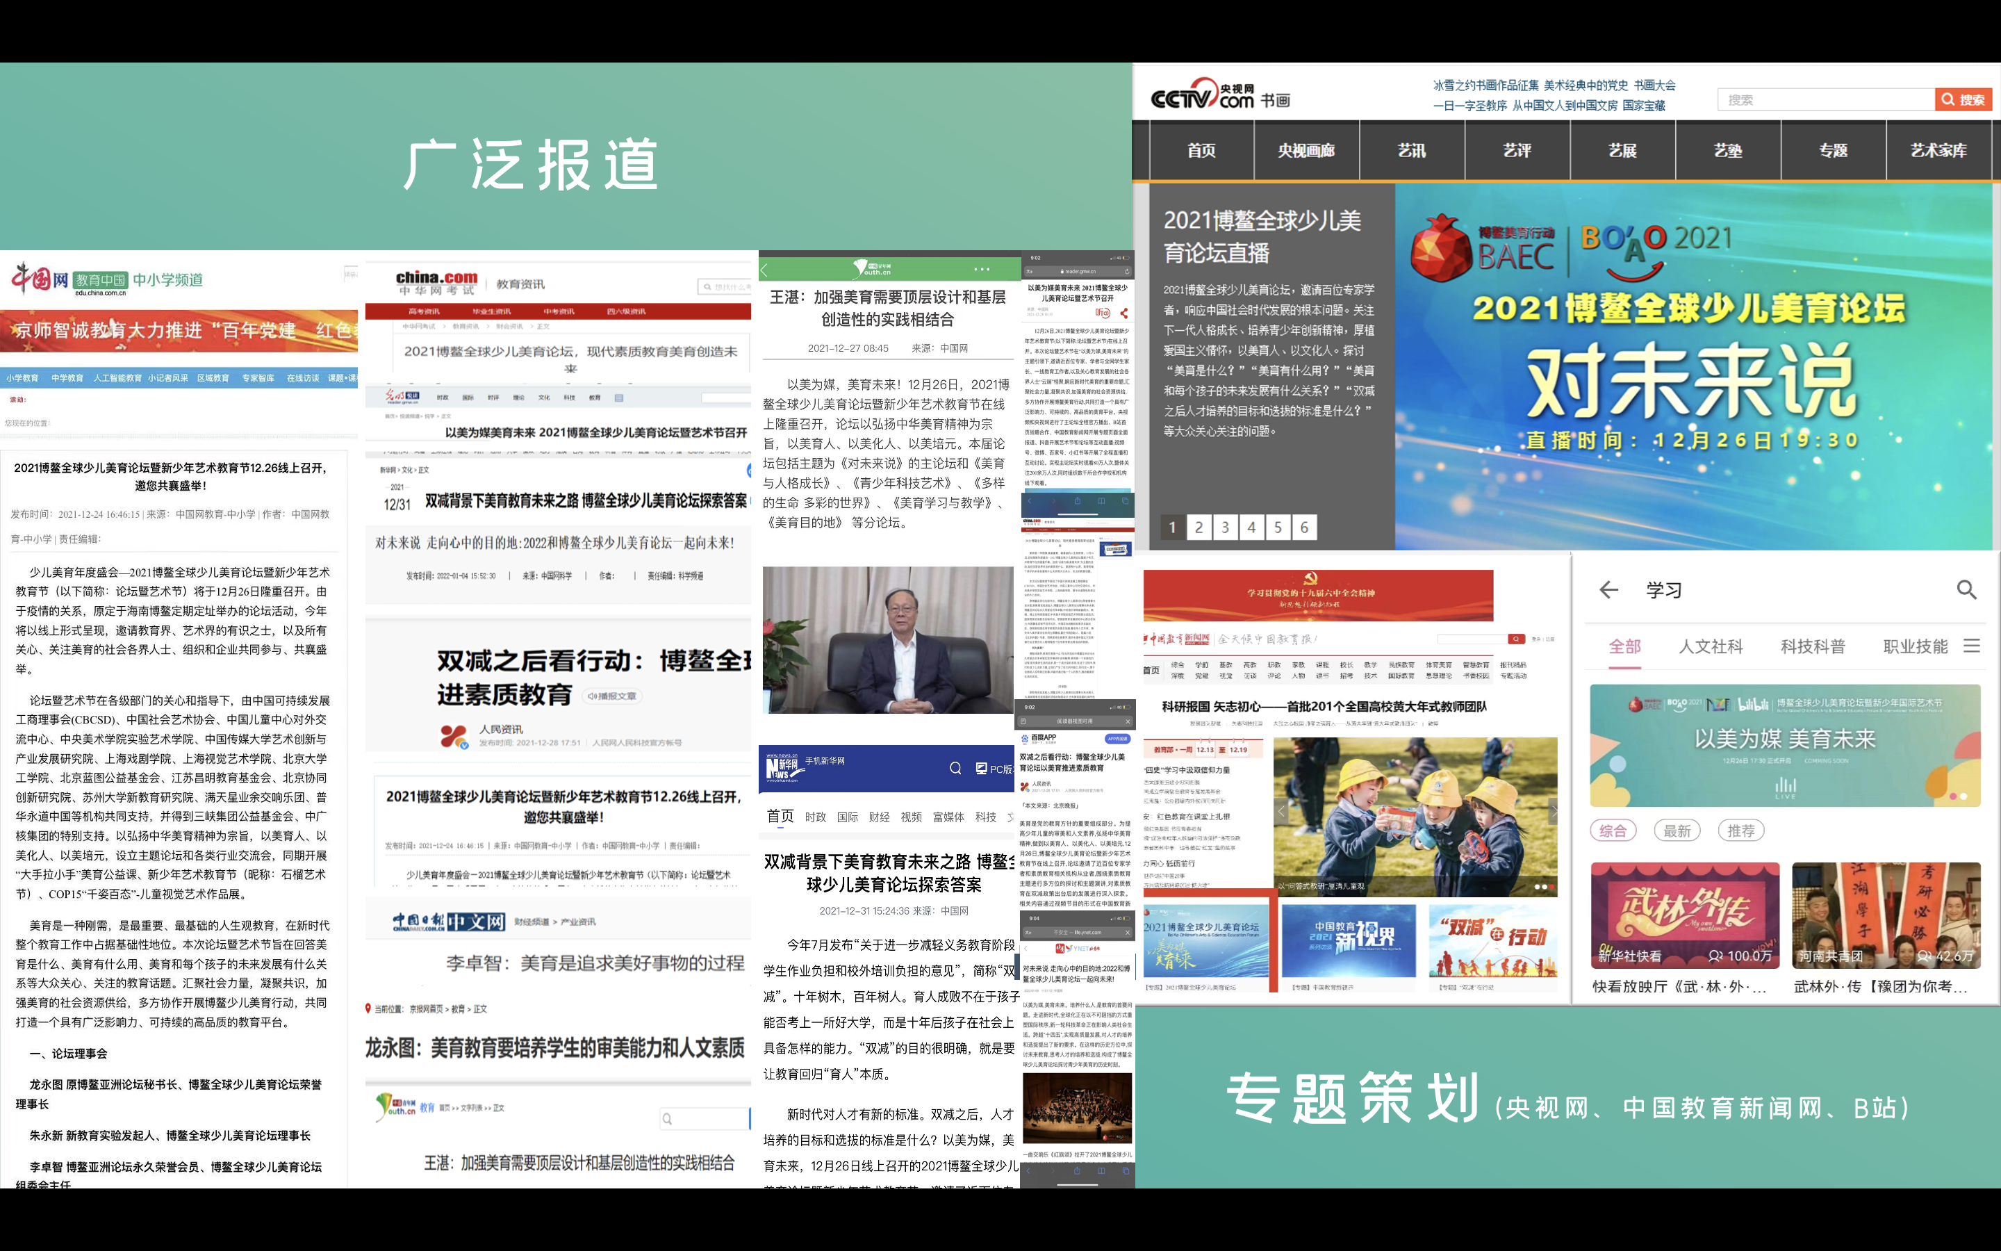The image size is (2001, 1251).
Task: Select slide number 2 in CCTV carousel
Action: (x=1199, y=527)
